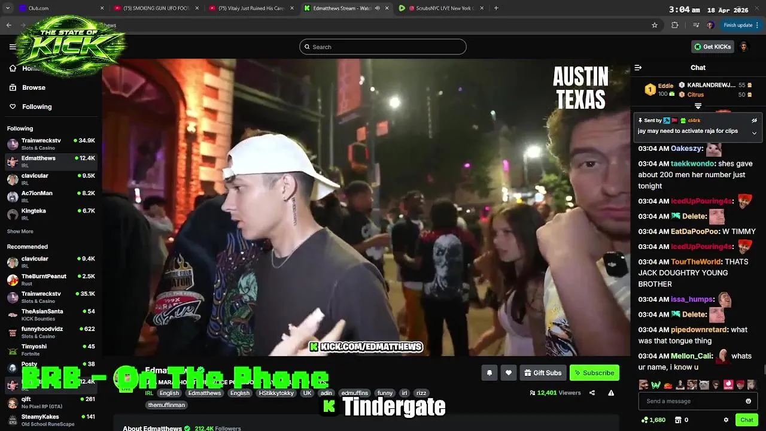Screen dimensions: 766x431
Task: Open browser extensions puzzle icon
Action: point(675,25)
